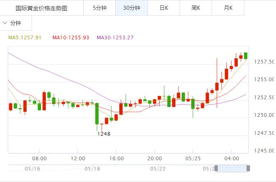276x182 pixels.
Task: Select the 30分钟 chart tab
Action: pos(131,8)
